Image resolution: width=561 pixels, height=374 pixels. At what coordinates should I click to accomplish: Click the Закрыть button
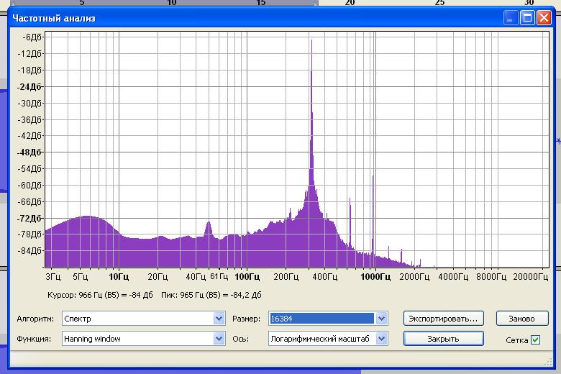coord(443,338)
